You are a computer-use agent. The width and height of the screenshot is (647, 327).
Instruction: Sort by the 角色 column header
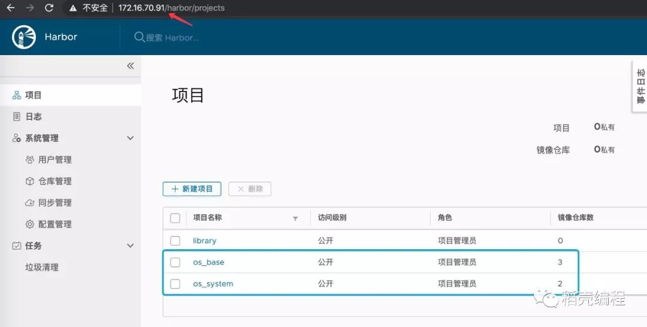pyautogui.click(x=445, y=217)
